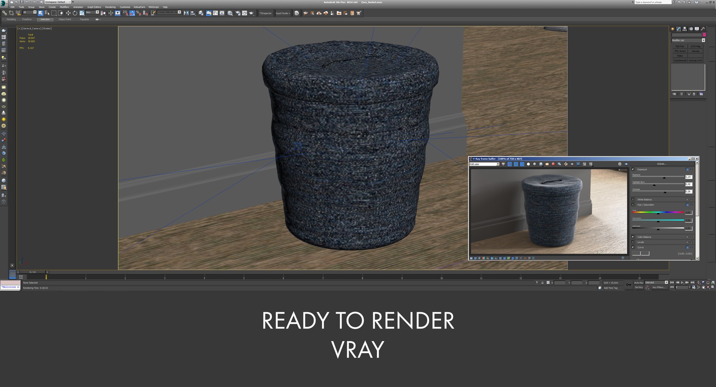The height and width of the screenshot is (387, 716).
Task: Open the Edit menu
Action: (x=12, y=7)
